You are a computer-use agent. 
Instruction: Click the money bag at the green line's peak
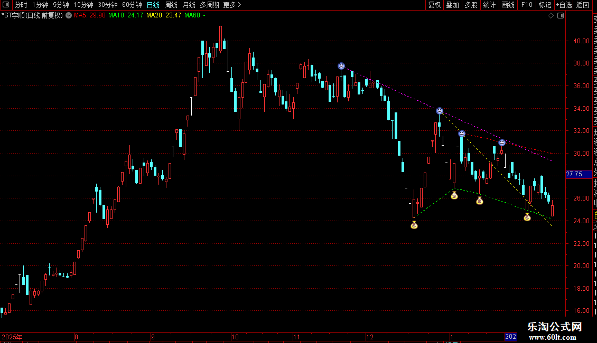(x=454, y=196)
